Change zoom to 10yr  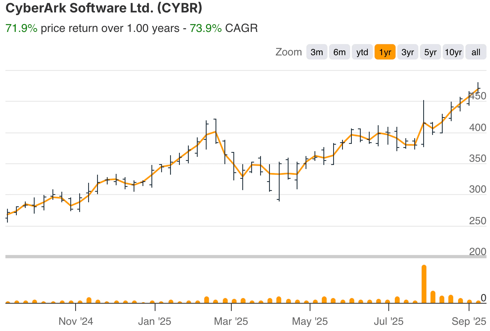pyautogui.click(x=453, y=52)
